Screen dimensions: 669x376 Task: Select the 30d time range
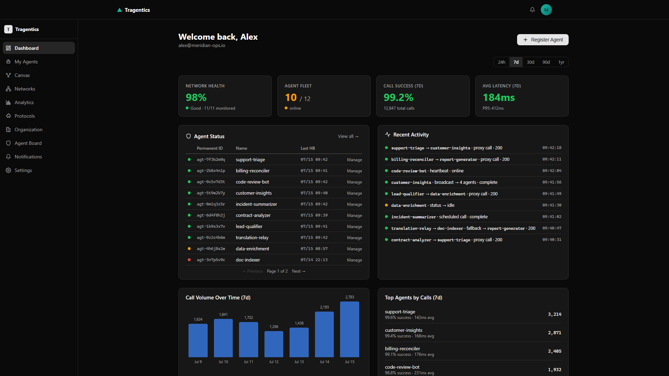click(530, 62)
